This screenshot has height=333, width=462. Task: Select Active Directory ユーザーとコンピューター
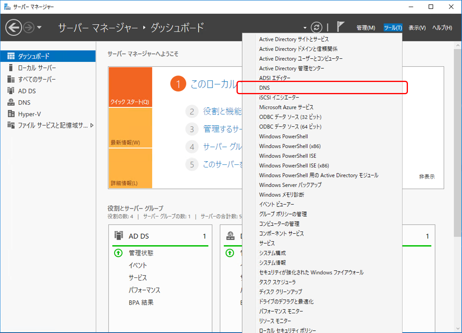322,59
